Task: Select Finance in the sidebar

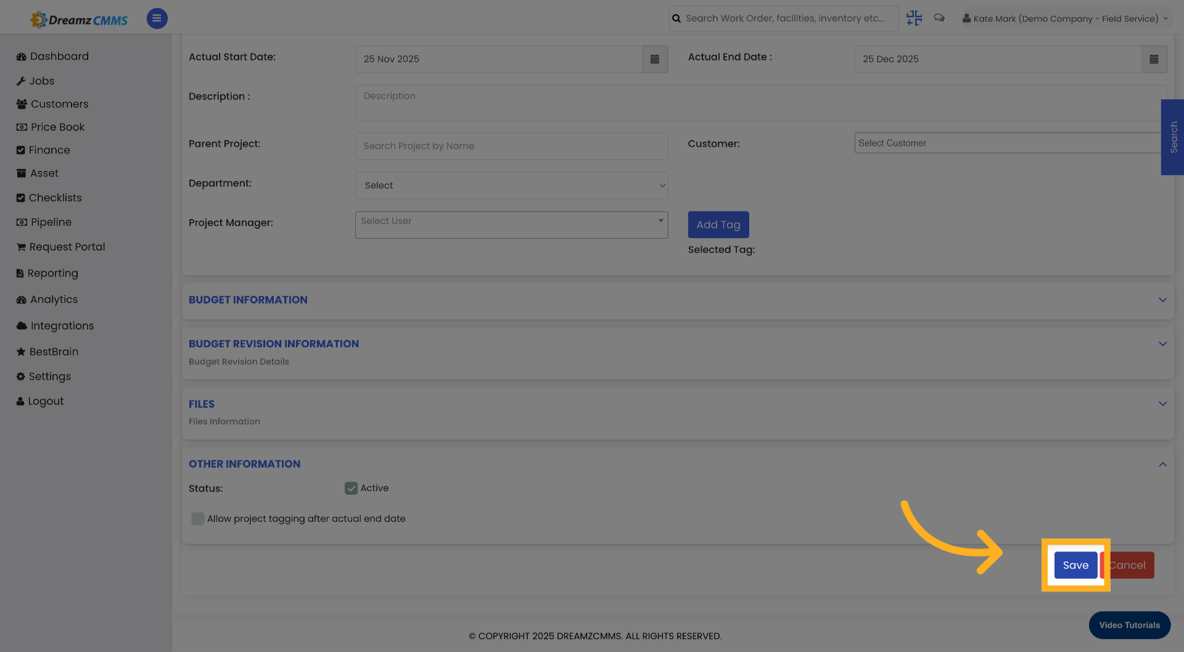Action: [43, 150]
